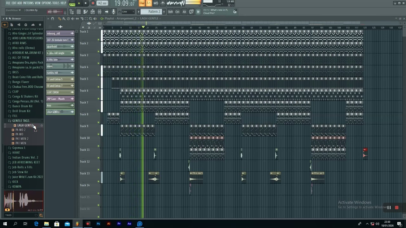Open the microphone recording icon
This screenshot has width=406, height=228.
(x=113, y=12)
